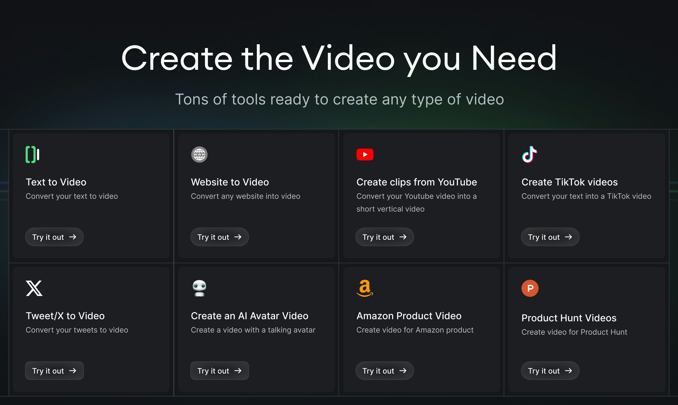Click 'Create a video with a talking avatar' text
The width and height of the screenshot is (678, 405).
(x=253, y=330)
